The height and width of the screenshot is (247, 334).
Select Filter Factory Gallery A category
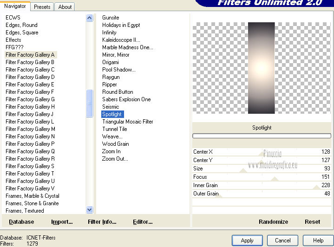(x=30, y=55)
